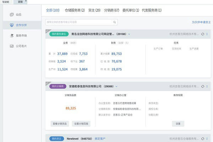Click the 生产订单 column header

[158, 49]
